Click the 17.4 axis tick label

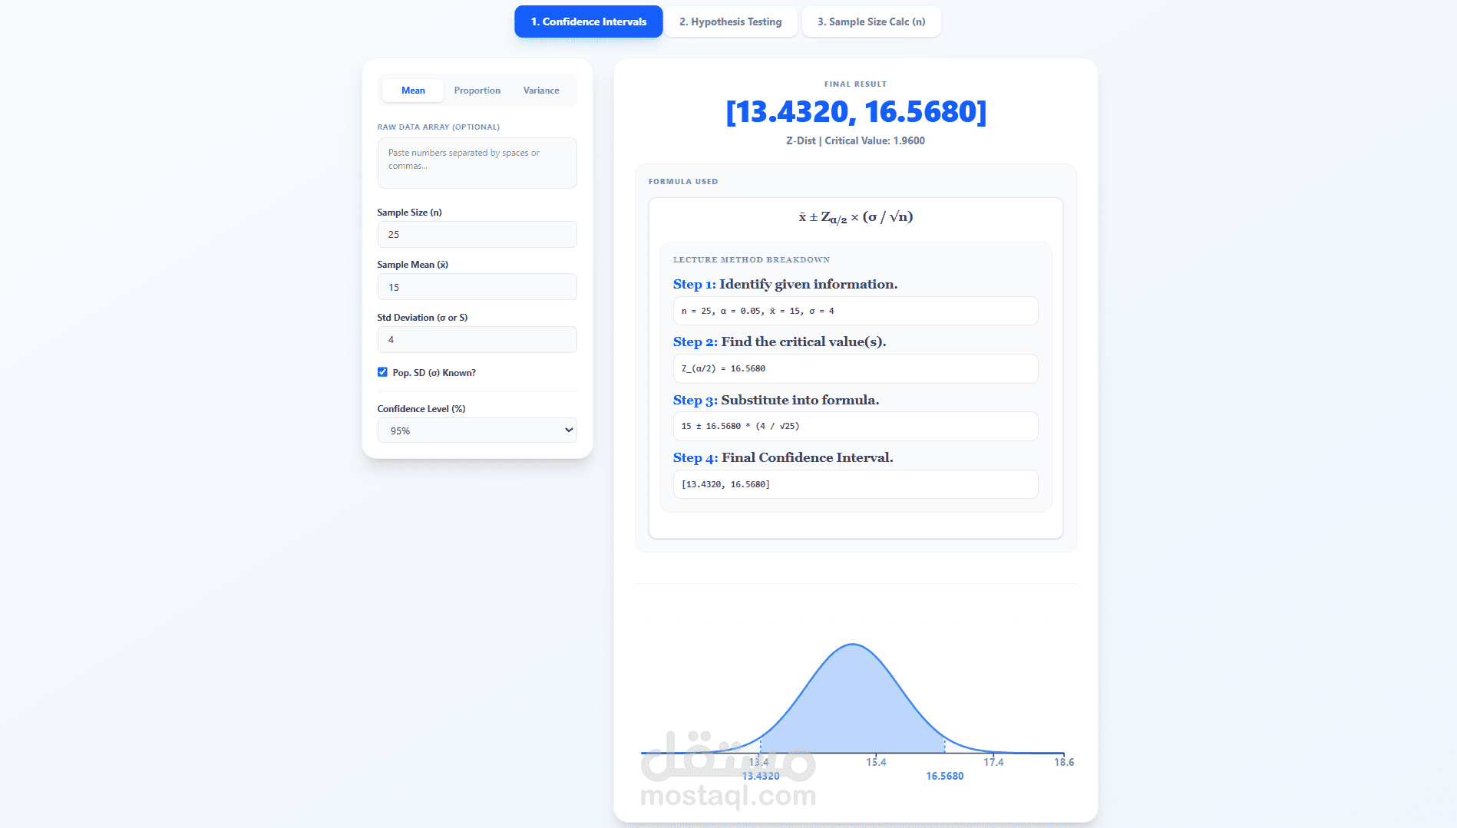click(993, 762)
